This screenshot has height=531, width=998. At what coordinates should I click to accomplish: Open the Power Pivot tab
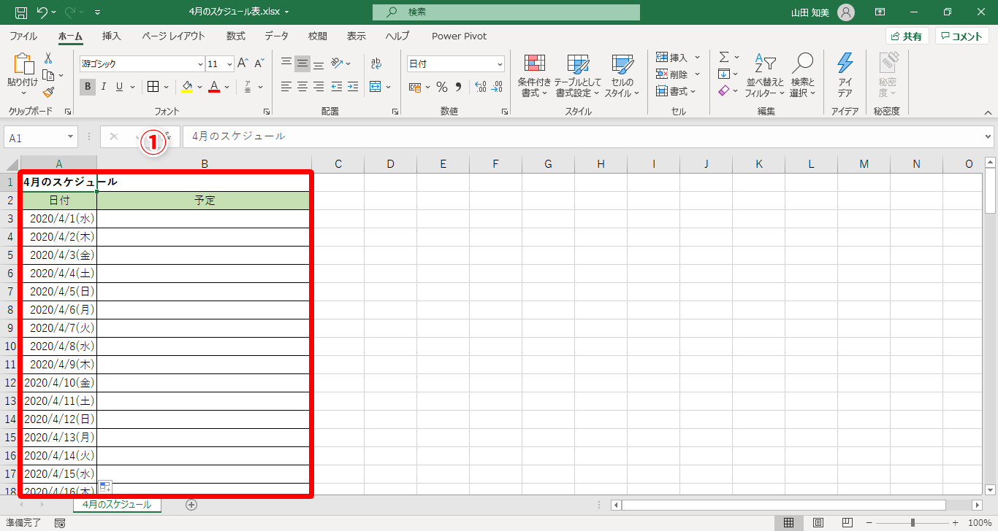pyautogui.click(x=459, y=36)
